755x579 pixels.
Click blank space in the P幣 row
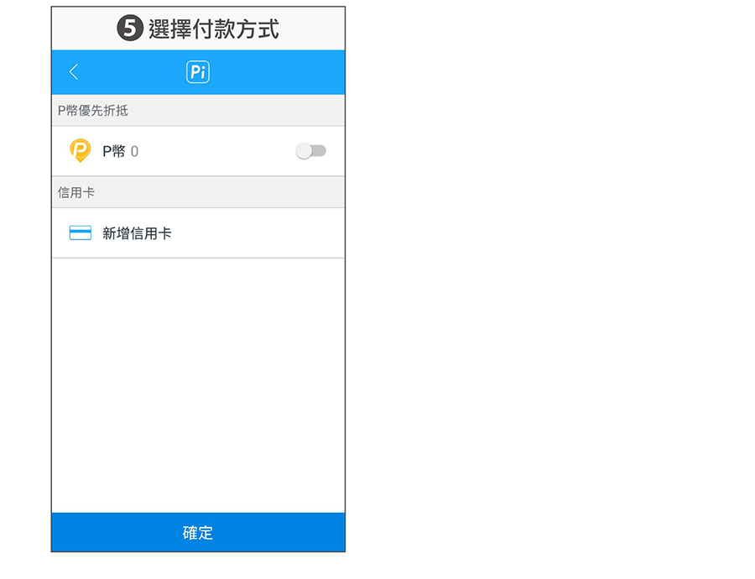pos(218,151)
